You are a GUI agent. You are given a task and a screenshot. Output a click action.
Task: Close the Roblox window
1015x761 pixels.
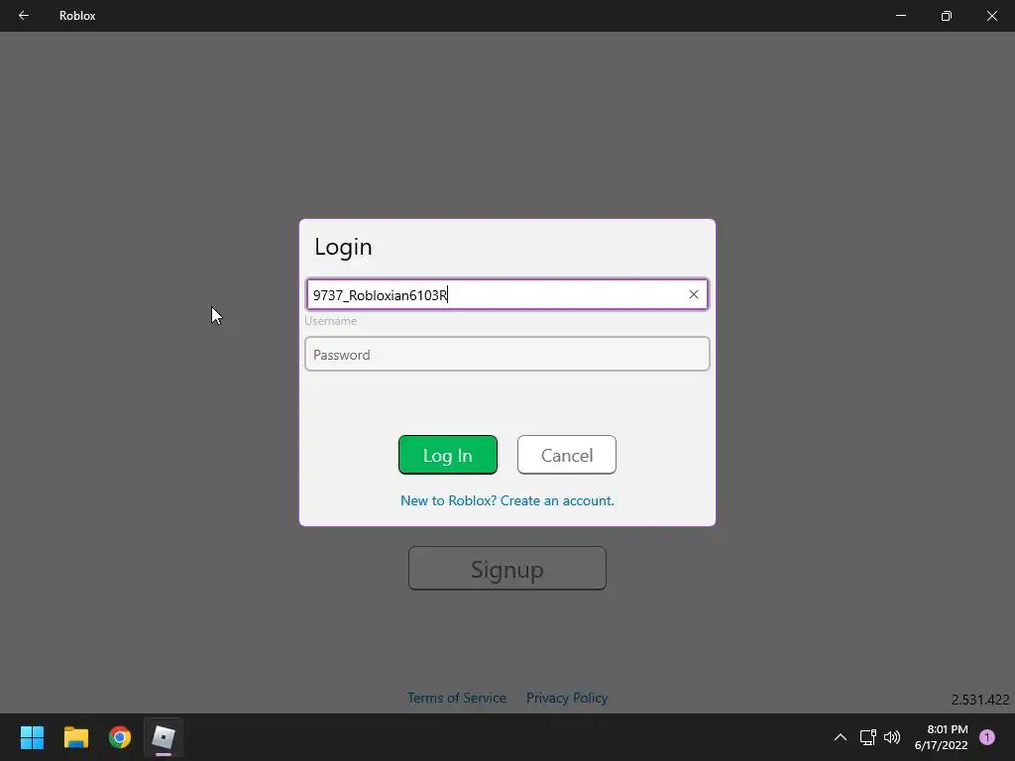coord(991,16)
